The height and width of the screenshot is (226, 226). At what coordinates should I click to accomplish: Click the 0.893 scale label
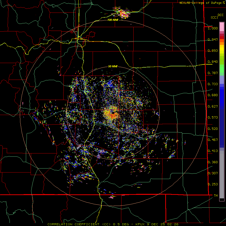click(213, 50)
